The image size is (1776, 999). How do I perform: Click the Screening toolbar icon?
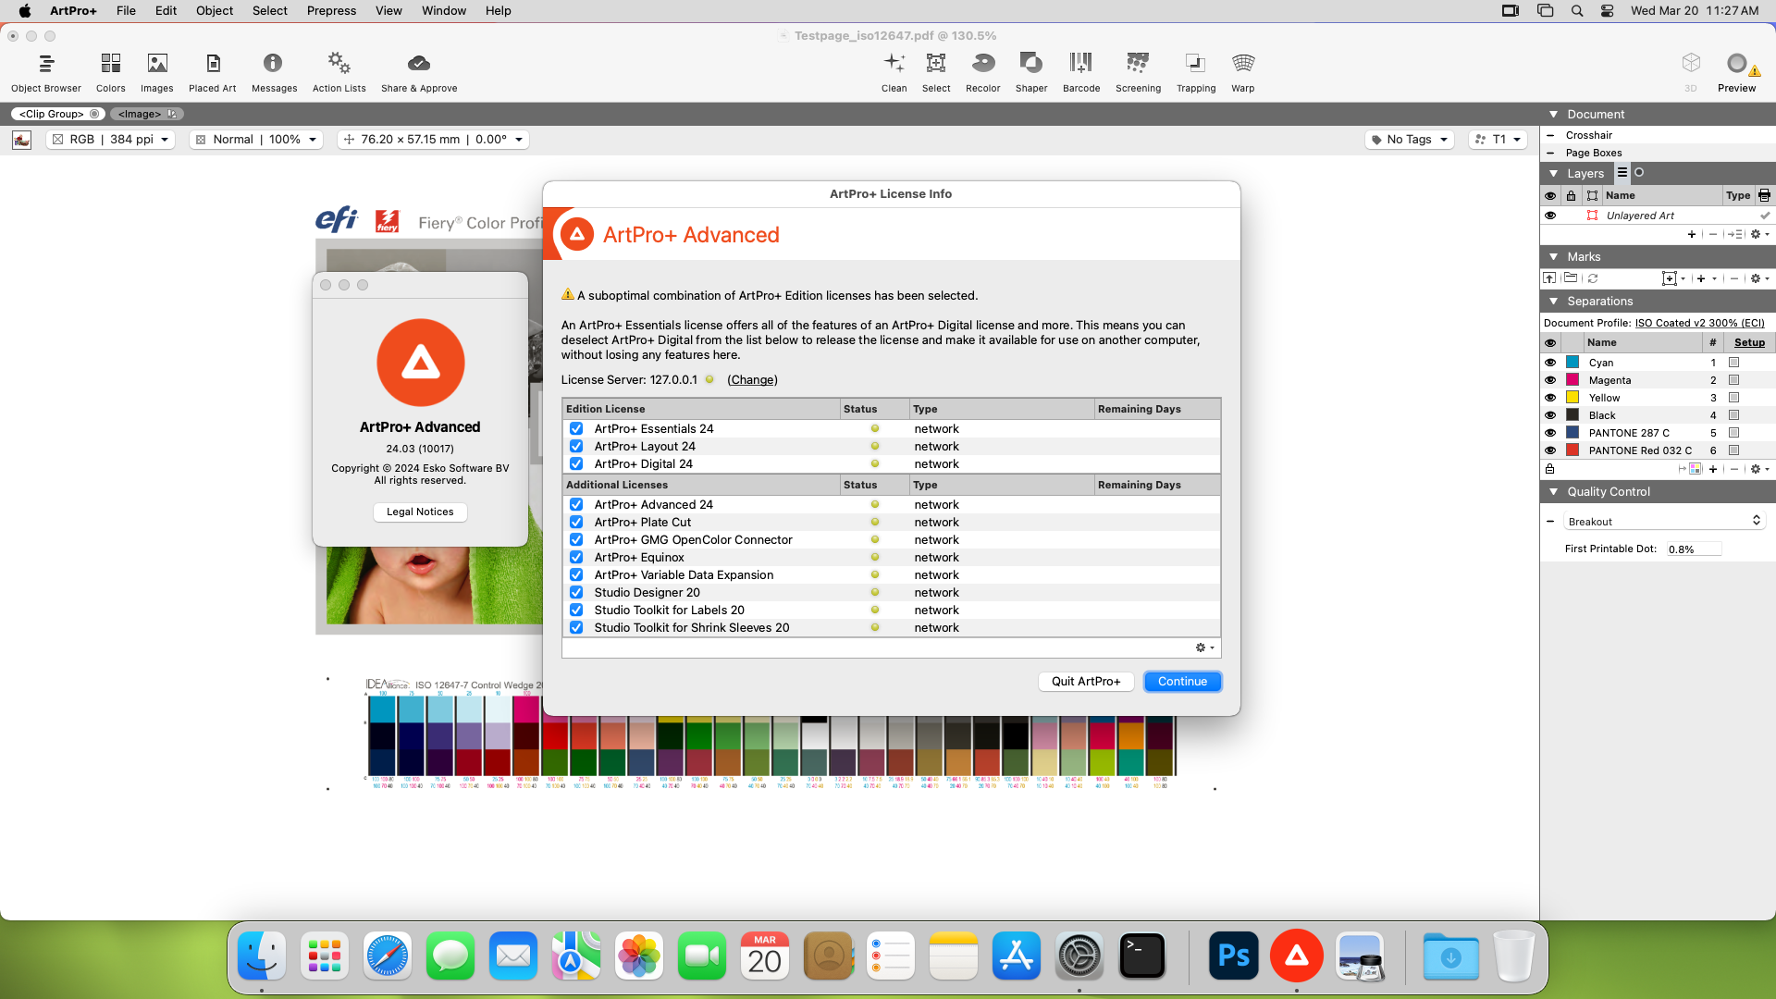point(1138,72)
